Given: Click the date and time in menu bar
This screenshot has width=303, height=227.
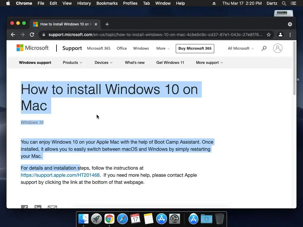Looking at the screenshot, I should [x=242, y=3].
